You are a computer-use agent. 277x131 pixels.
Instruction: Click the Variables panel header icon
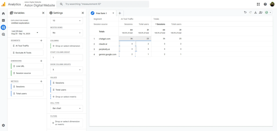coord(11,13)
